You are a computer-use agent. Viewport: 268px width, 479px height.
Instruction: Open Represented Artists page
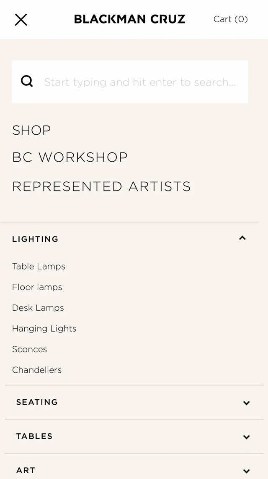(x=101, y=186)
